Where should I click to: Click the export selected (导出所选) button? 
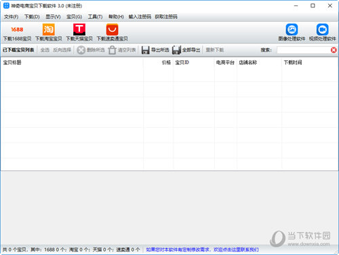point(155,50)
